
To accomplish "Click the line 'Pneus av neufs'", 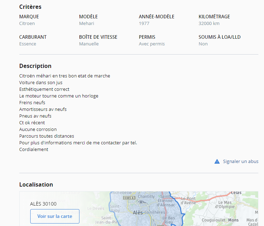I will tap(36, 116).
